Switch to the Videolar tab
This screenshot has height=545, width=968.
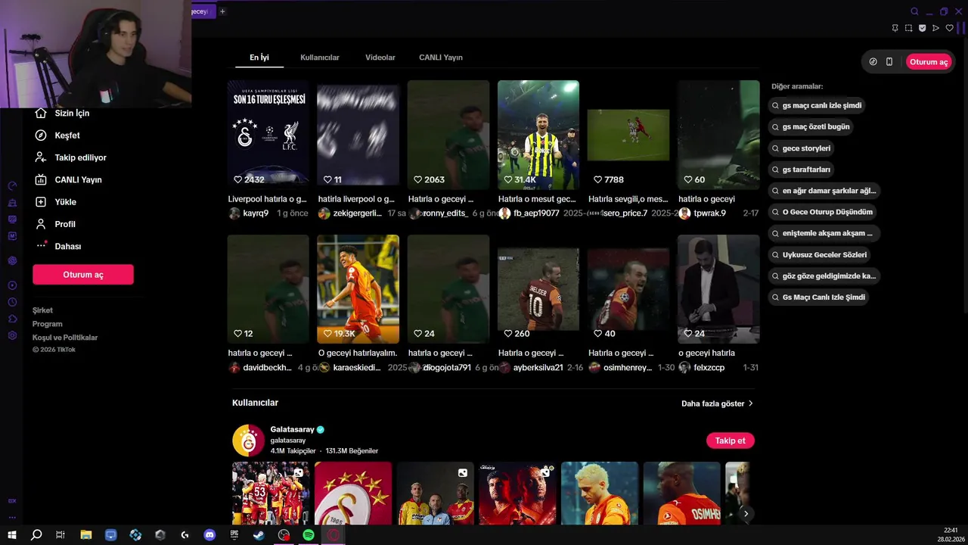point(380,58)
